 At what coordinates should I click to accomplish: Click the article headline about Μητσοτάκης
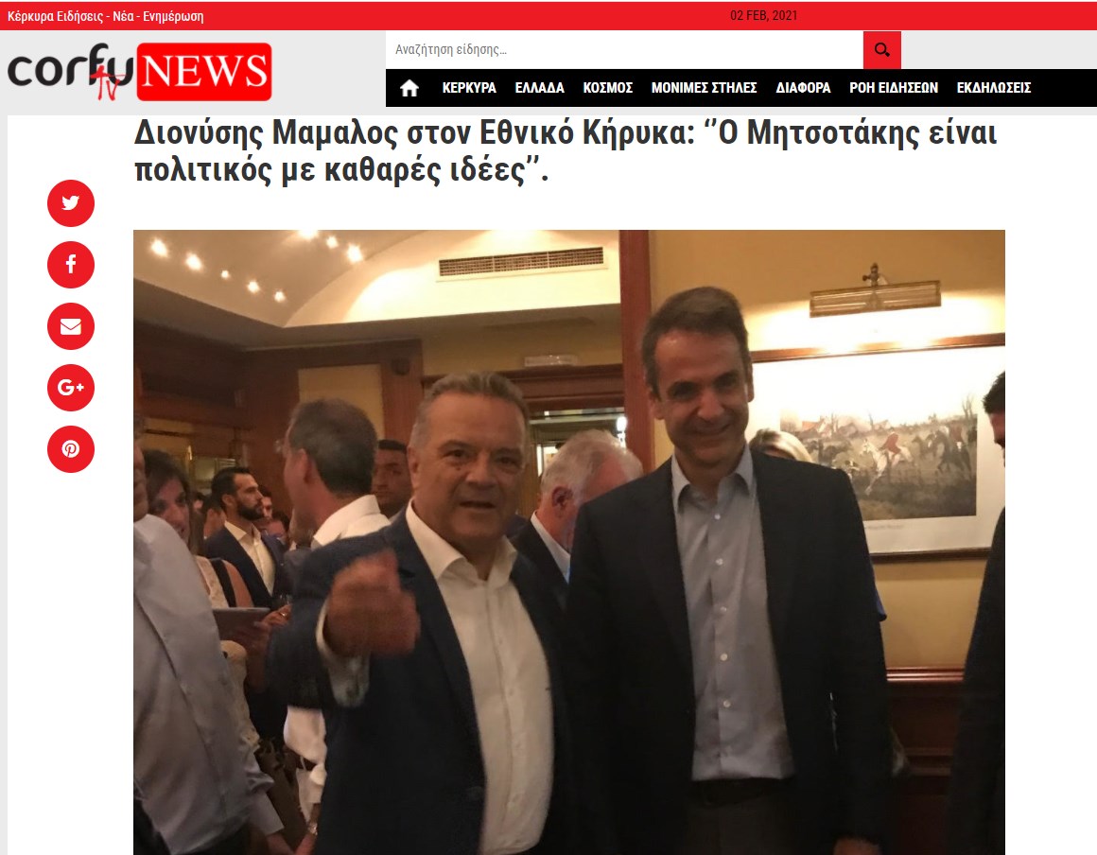click(x=566, y=151)
